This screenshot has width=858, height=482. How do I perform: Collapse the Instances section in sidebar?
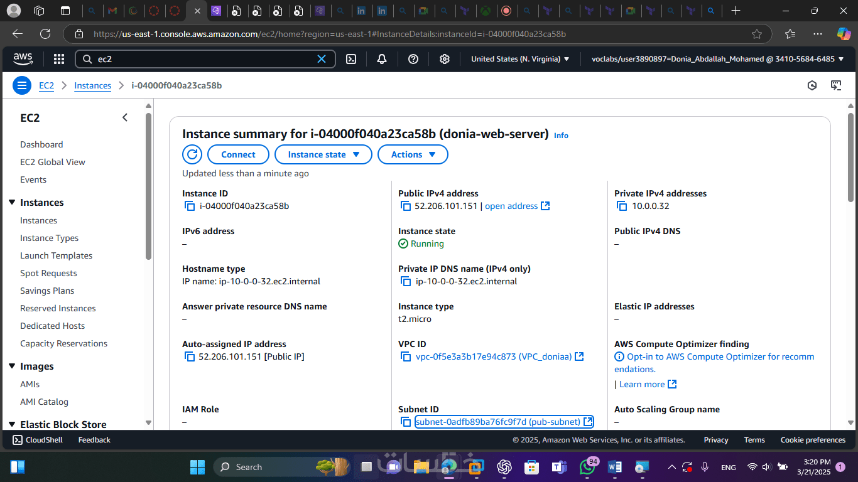[12, 202]
